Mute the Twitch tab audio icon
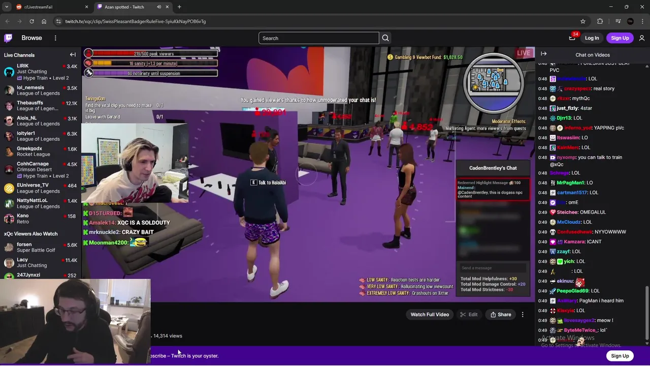650x366 pixels. point(159,7)
